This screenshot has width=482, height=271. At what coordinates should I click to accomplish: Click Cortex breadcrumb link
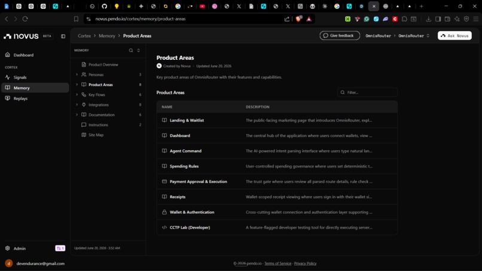[x=84, y=36]
